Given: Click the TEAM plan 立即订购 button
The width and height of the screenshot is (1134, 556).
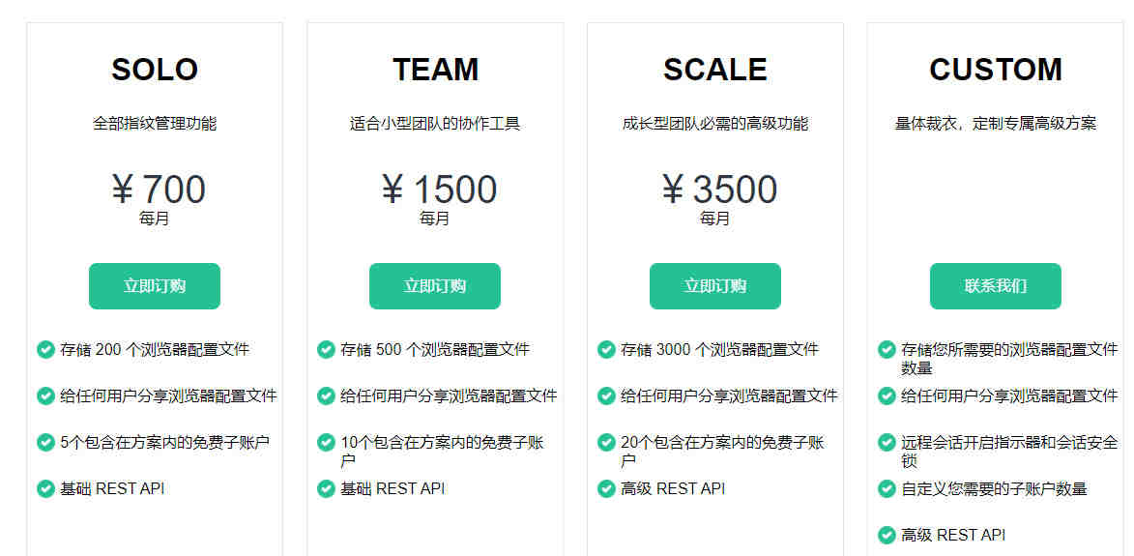Looking at the screenshot, I should [435, 286].
